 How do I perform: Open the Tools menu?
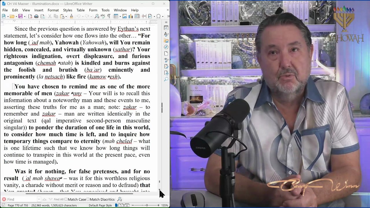[106, 10]
